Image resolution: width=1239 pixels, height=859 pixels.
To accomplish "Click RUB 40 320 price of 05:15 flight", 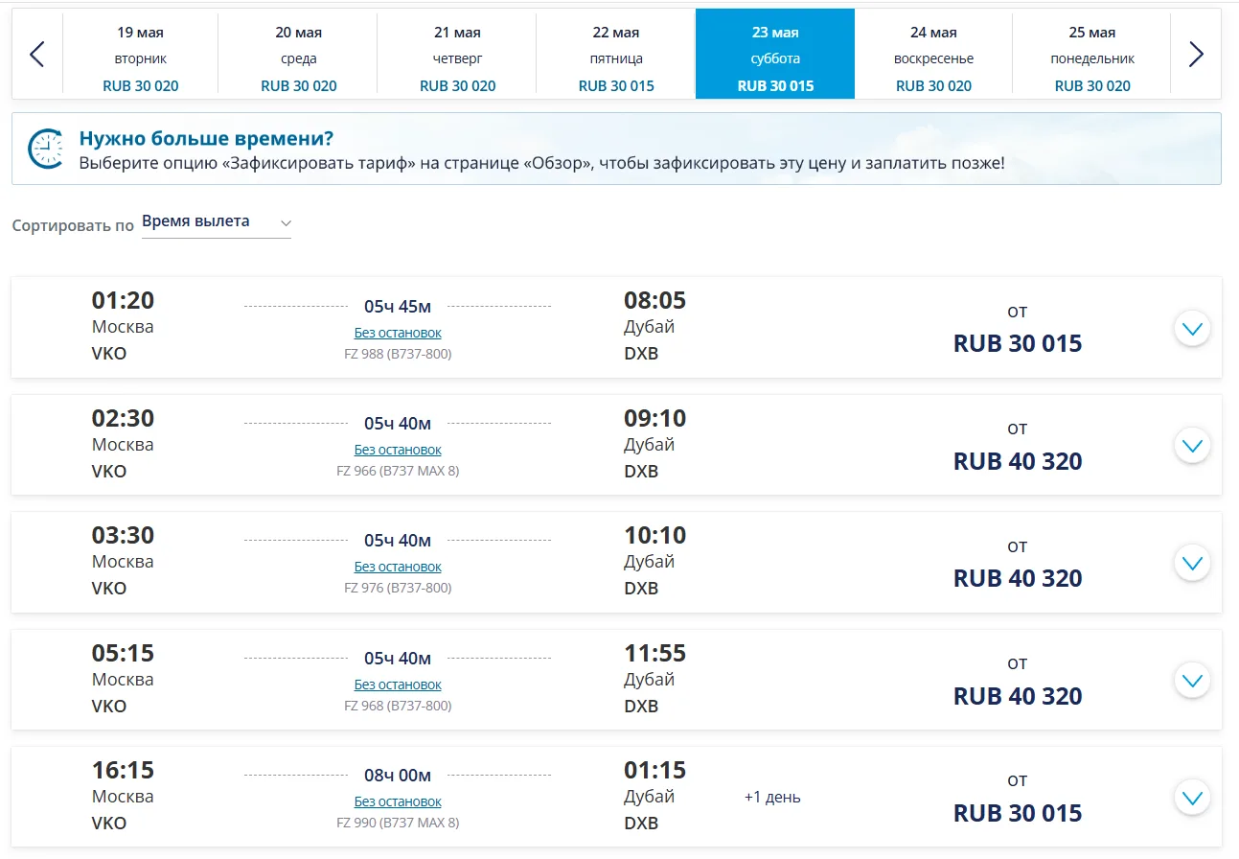I will (1018, 696).
